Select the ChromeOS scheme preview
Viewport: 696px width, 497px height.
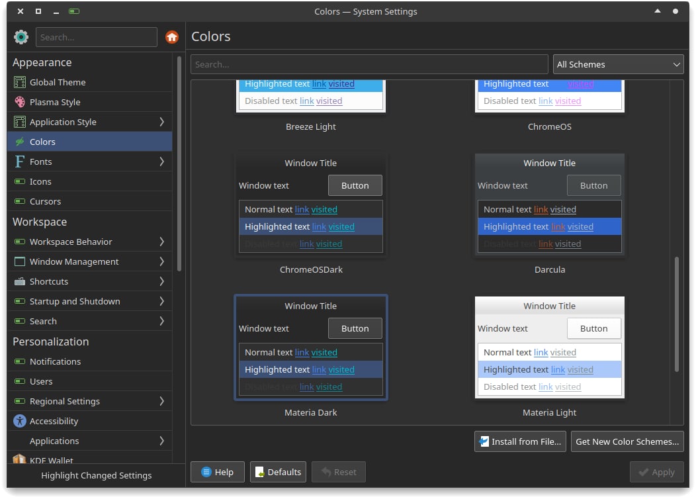point(550,96)
